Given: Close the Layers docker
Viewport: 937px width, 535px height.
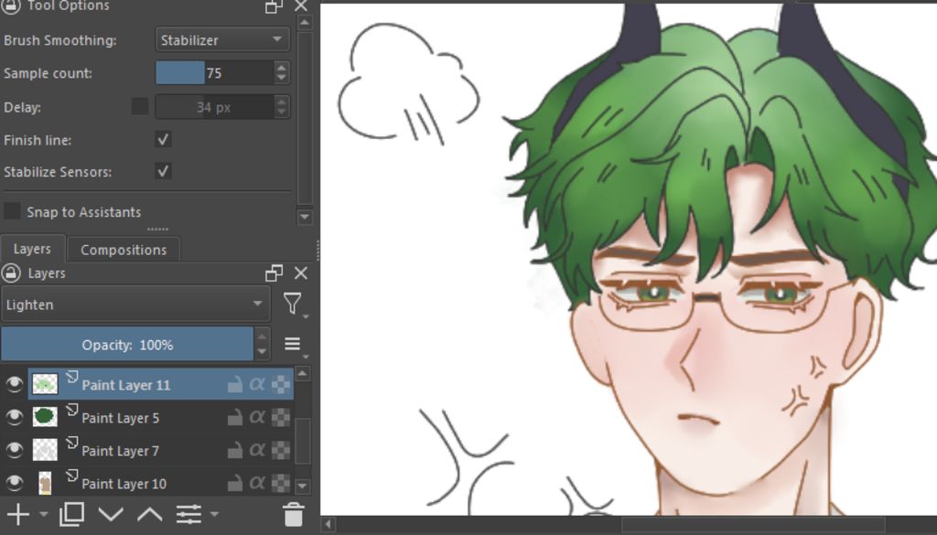Looking at the screenshot, I should [x=300, y=273].
